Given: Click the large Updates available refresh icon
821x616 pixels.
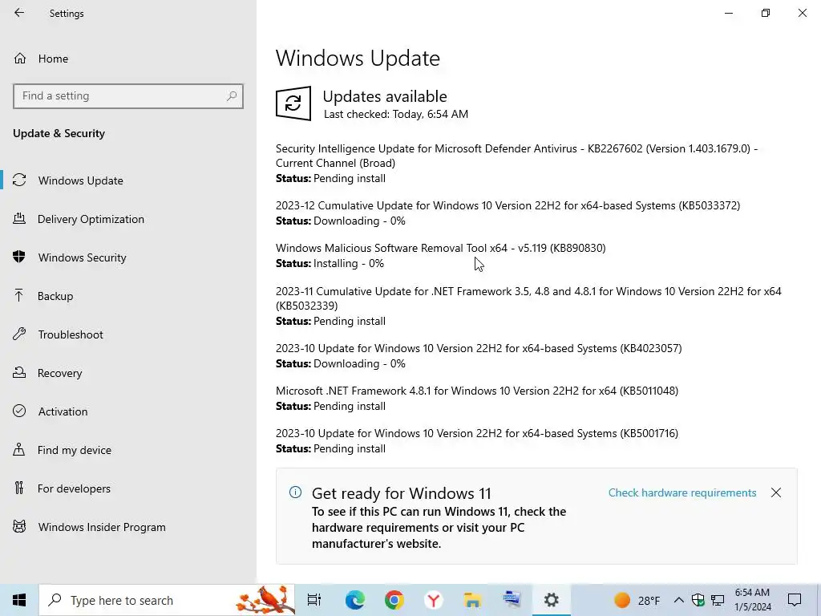Looking at the screenshot, I should tap(293, 103).
